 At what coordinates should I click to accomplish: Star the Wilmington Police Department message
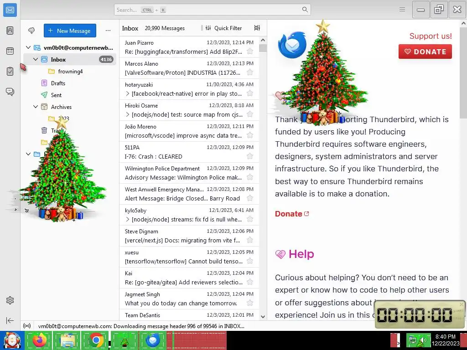click(x=250, y=177)
